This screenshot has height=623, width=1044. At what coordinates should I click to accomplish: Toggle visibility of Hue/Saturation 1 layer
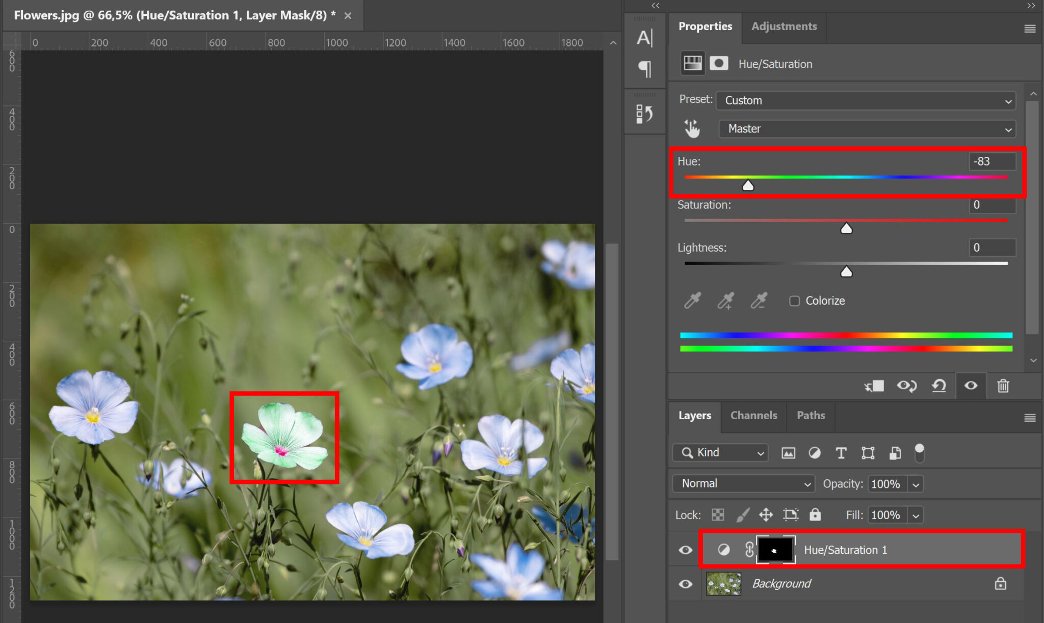pyautogui.click(x=685, y=550)
